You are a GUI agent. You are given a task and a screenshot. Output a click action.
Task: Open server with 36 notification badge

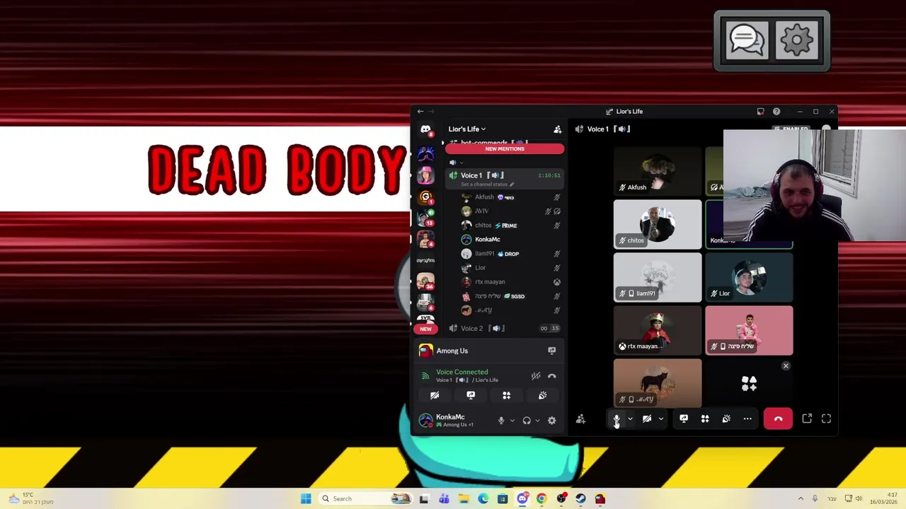pos(425,282)
